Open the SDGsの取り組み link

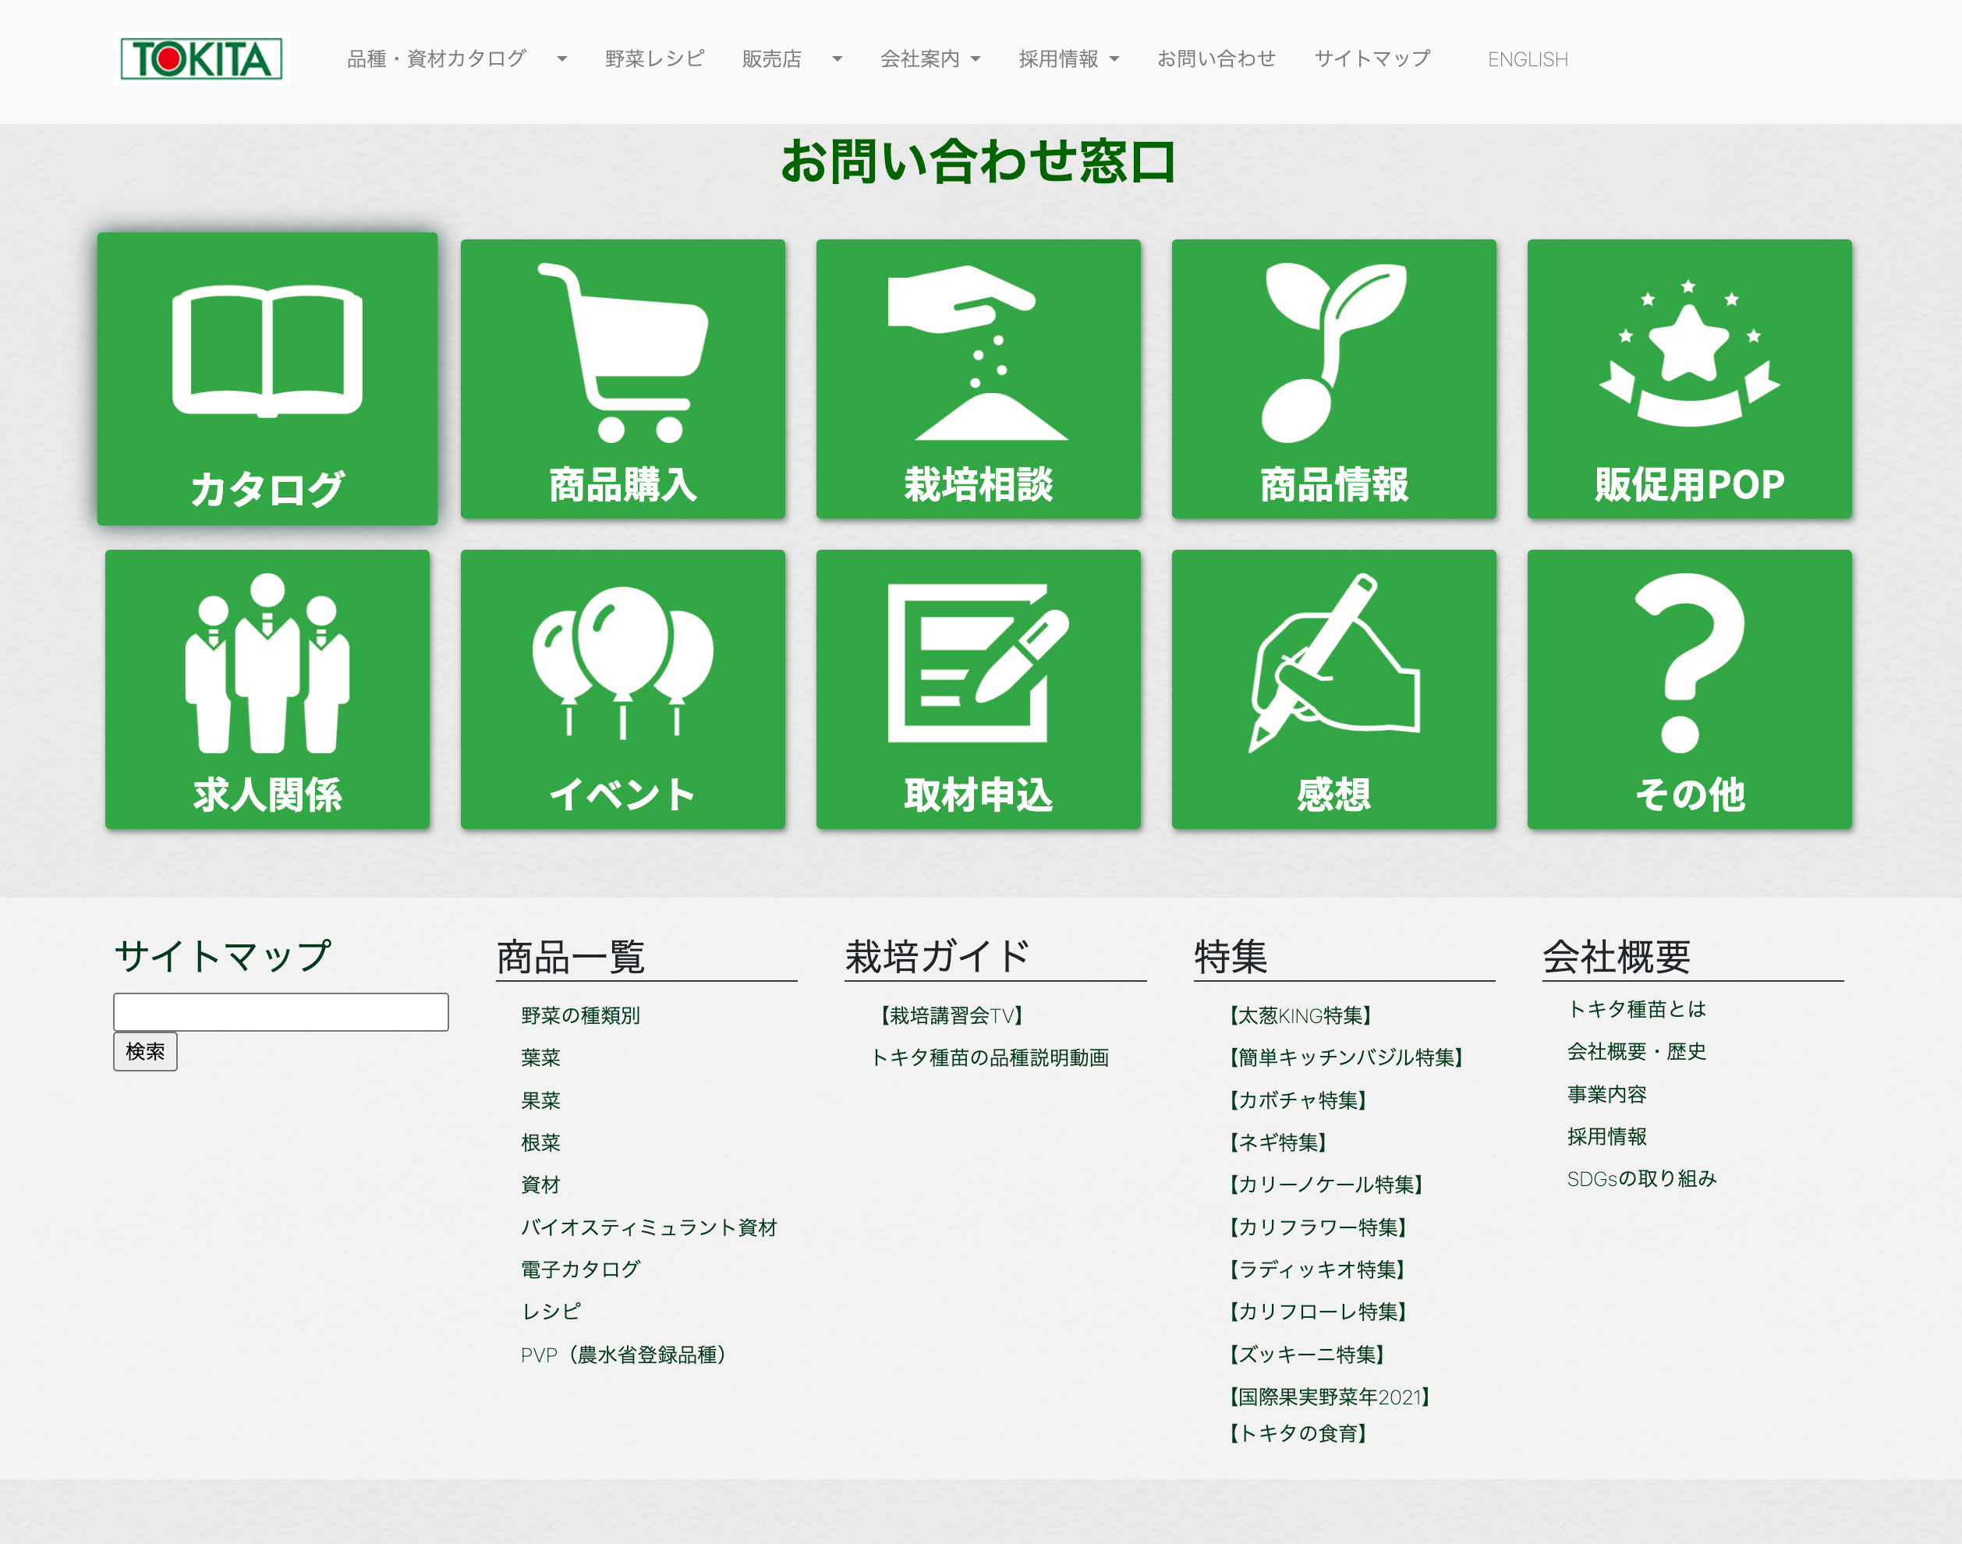[x=1641, y=1178]
